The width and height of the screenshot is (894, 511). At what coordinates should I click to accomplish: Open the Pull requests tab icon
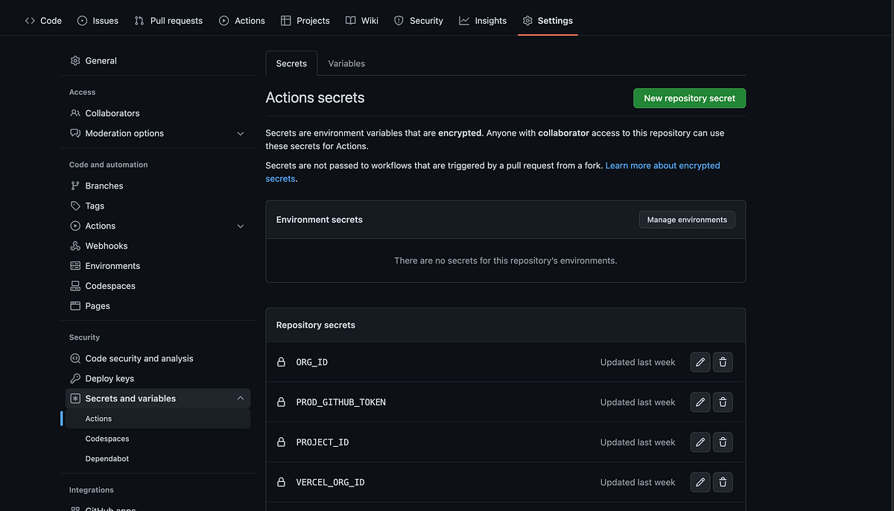click(139, 20)
